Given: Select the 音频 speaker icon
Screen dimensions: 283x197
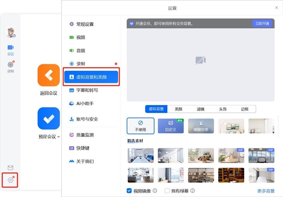Looking at the screenshot, I should click(72, 51).
